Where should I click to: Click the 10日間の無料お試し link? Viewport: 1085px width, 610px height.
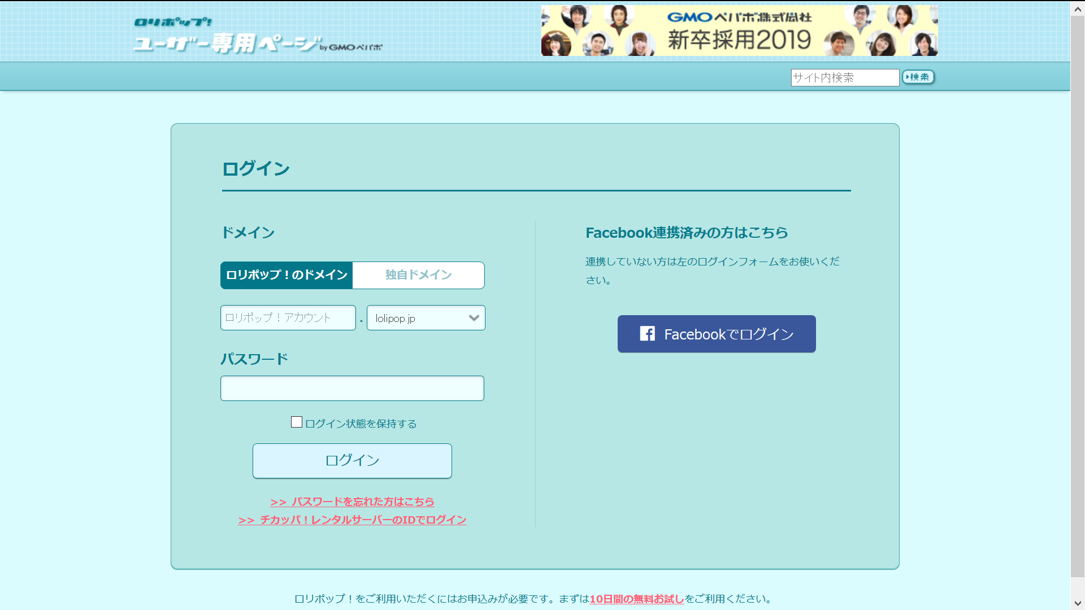pyautogui.click(x=636, y=599)
